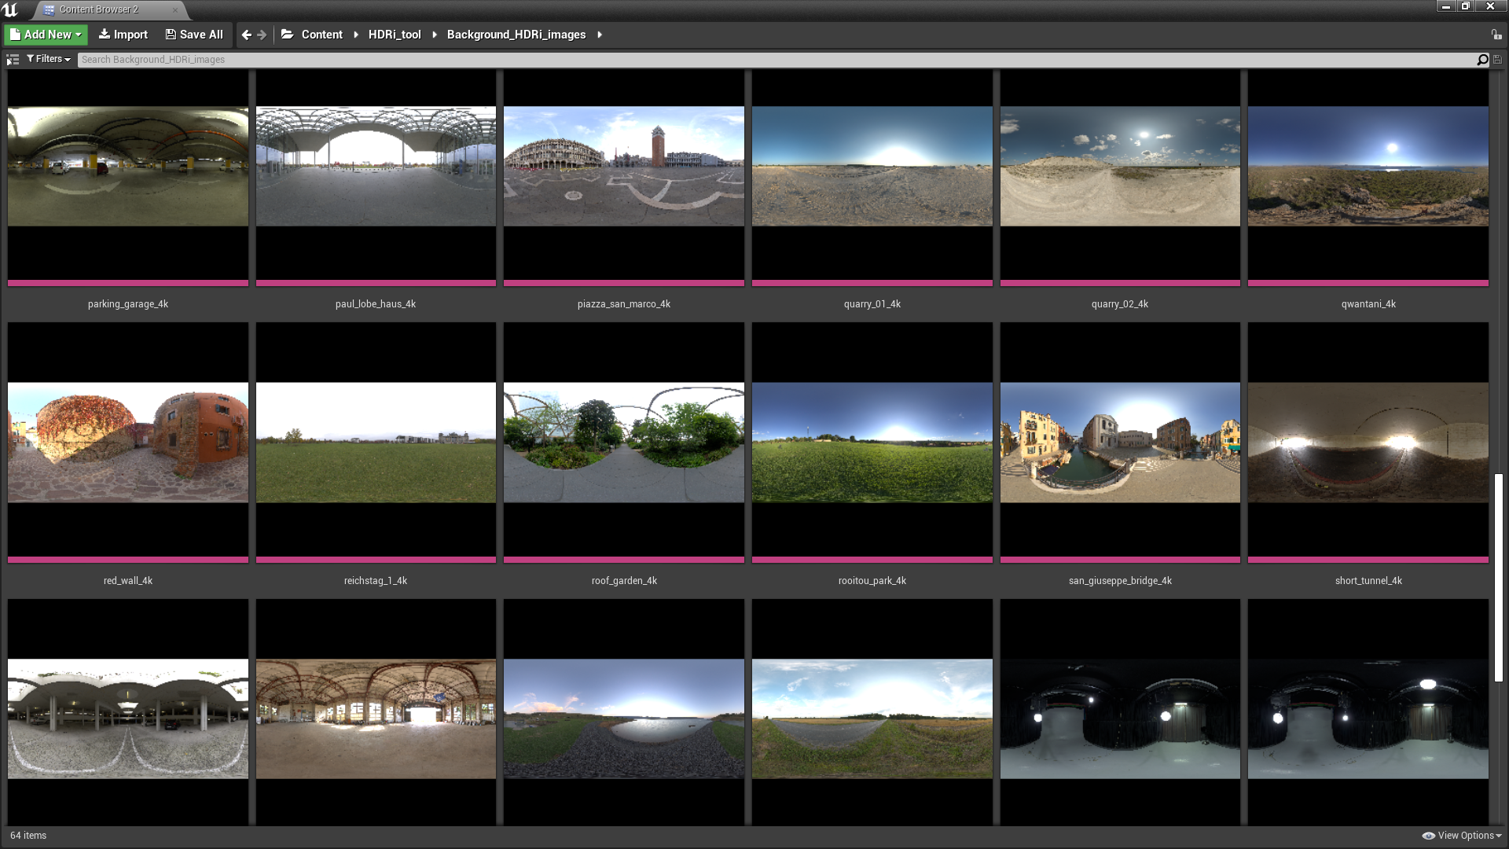1509x849 pixels.
Task: Go forward in folder history
Action: tap(263, 35)
